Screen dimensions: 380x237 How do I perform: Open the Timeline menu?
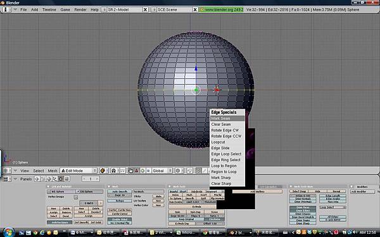[49, 9]
